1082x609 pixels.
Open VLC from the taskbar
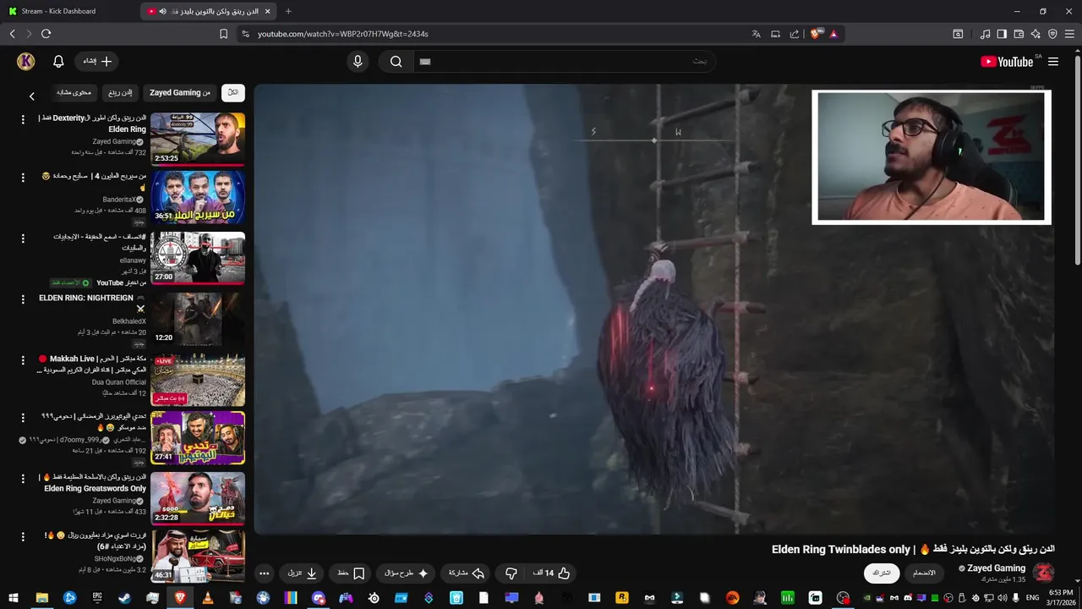[x=208, y=598]
